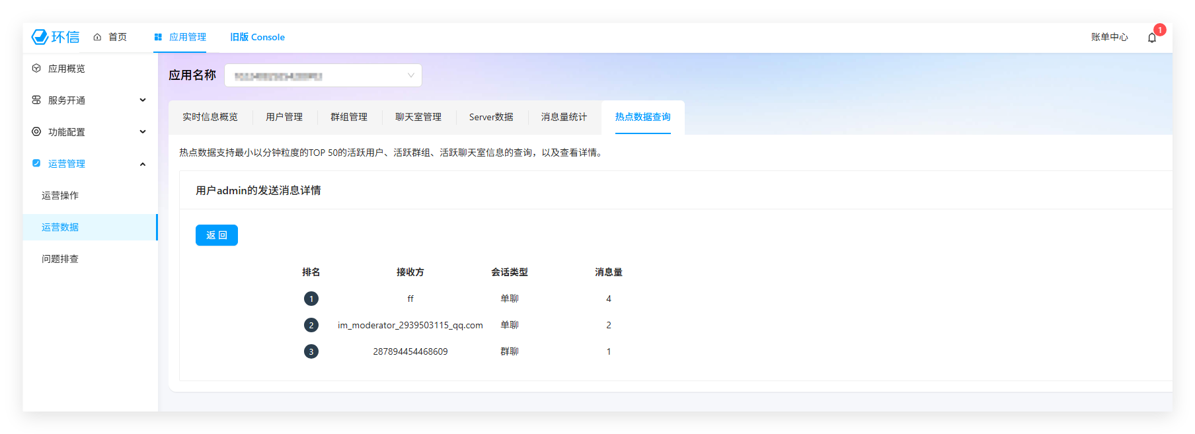Click the 环信 logo icon
The image size is (1195, 434).
pos(40,37)
